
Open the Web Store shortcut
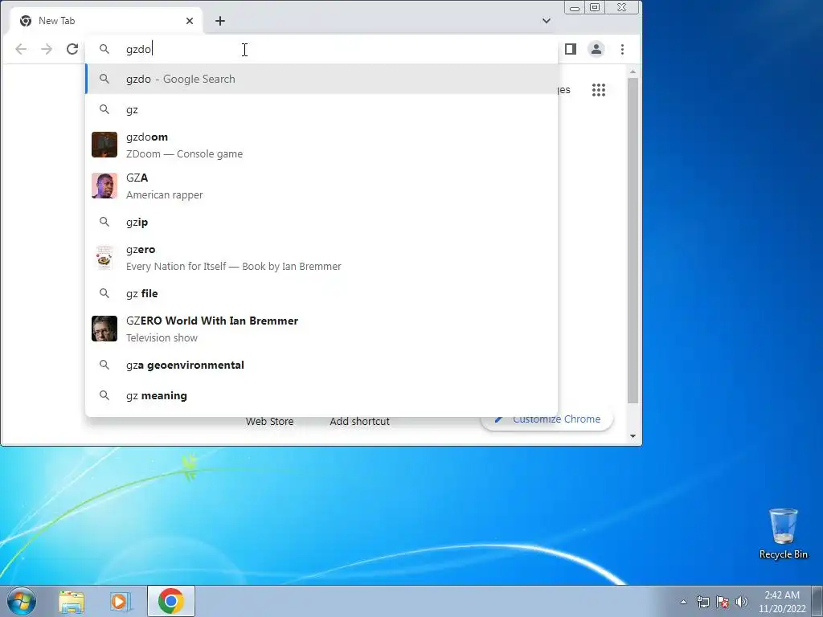click(x=269, y=421)
